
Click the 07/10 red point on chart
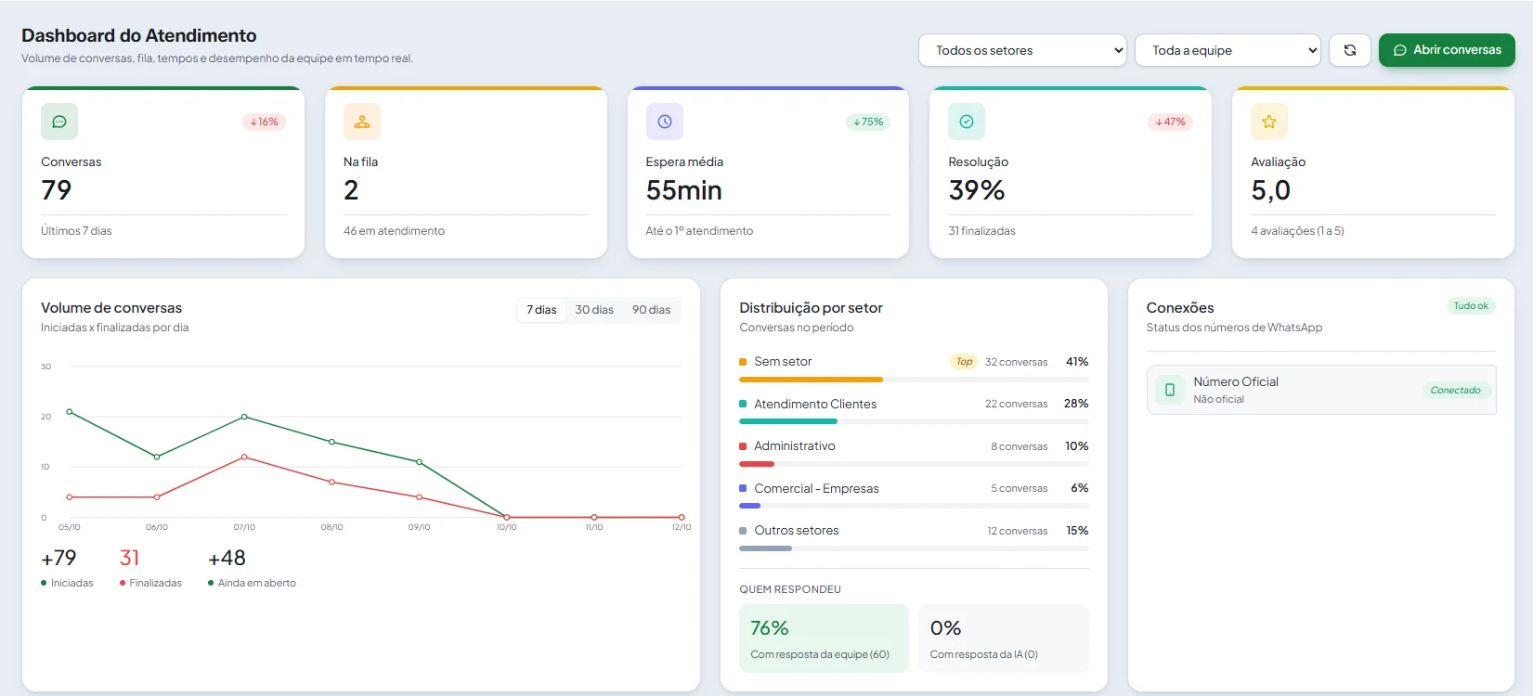coord(244,457)
